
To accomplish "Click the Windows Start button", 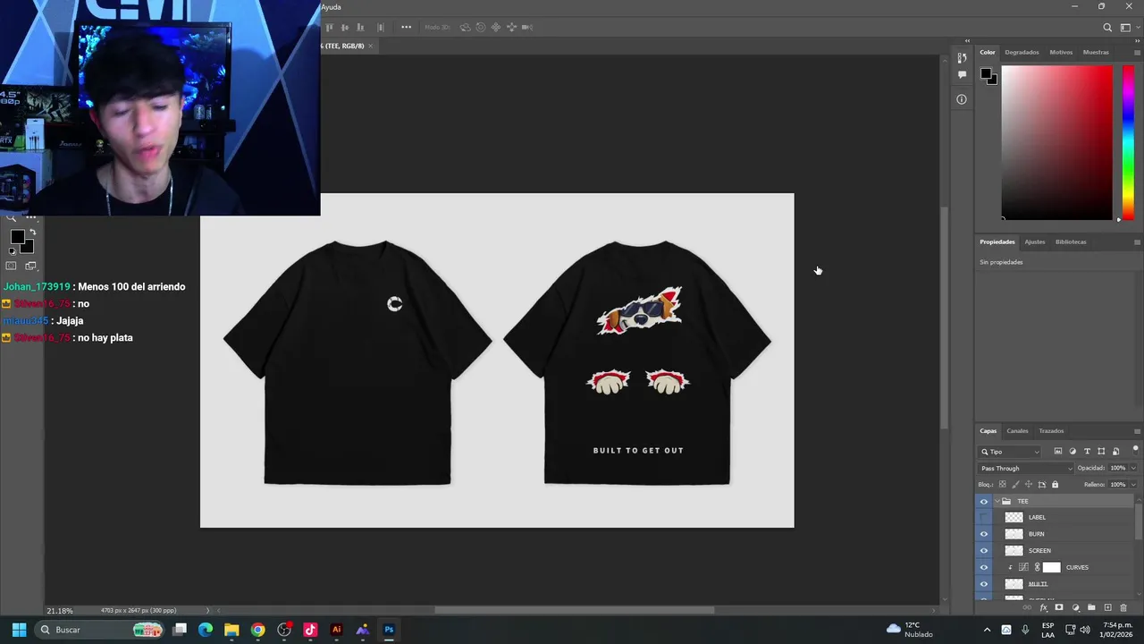I will click(x=19, y=630).
